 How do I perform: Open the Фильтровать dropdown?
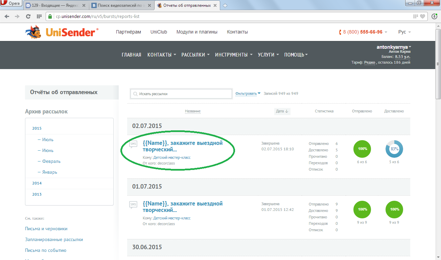click(248, 94)
